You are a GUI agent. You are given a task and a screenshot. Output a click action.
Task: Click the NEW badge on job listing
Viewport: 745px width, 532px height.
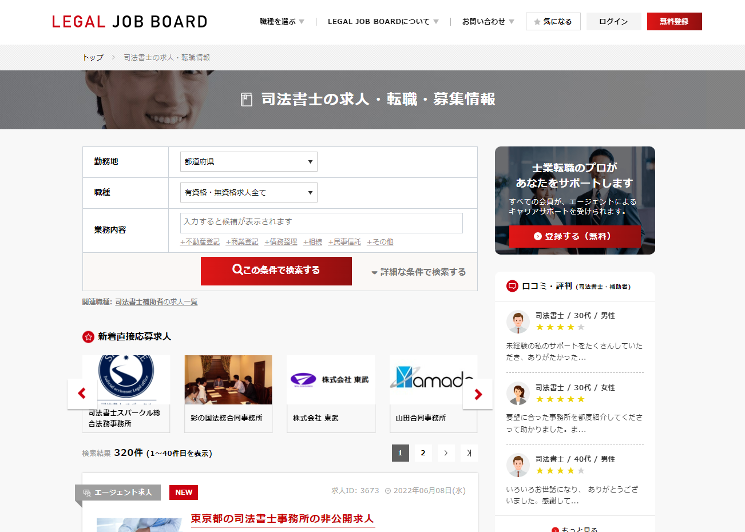[x=184, y=493]
